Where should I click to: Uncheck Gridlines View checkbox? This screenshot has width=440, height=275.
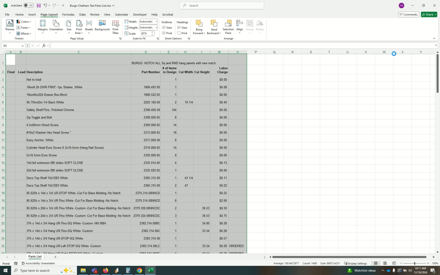coord(164,28)
